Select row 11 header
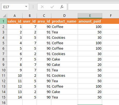Viewport: 119px width, 105px height. click(4, 75)
